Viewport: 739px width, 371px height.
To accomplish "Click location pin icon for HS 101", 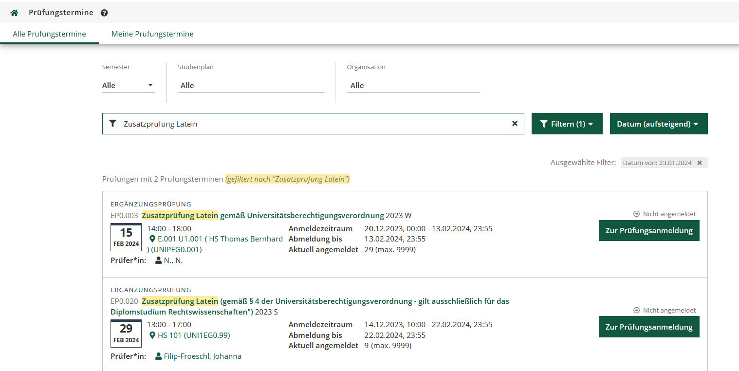I will (x=152, y=335).
